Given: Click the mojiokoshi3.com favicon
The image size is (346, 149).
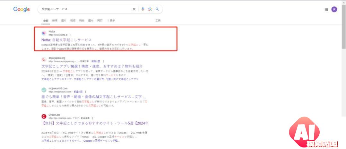Looking at the screenshot, I should [x=44, y=90].
